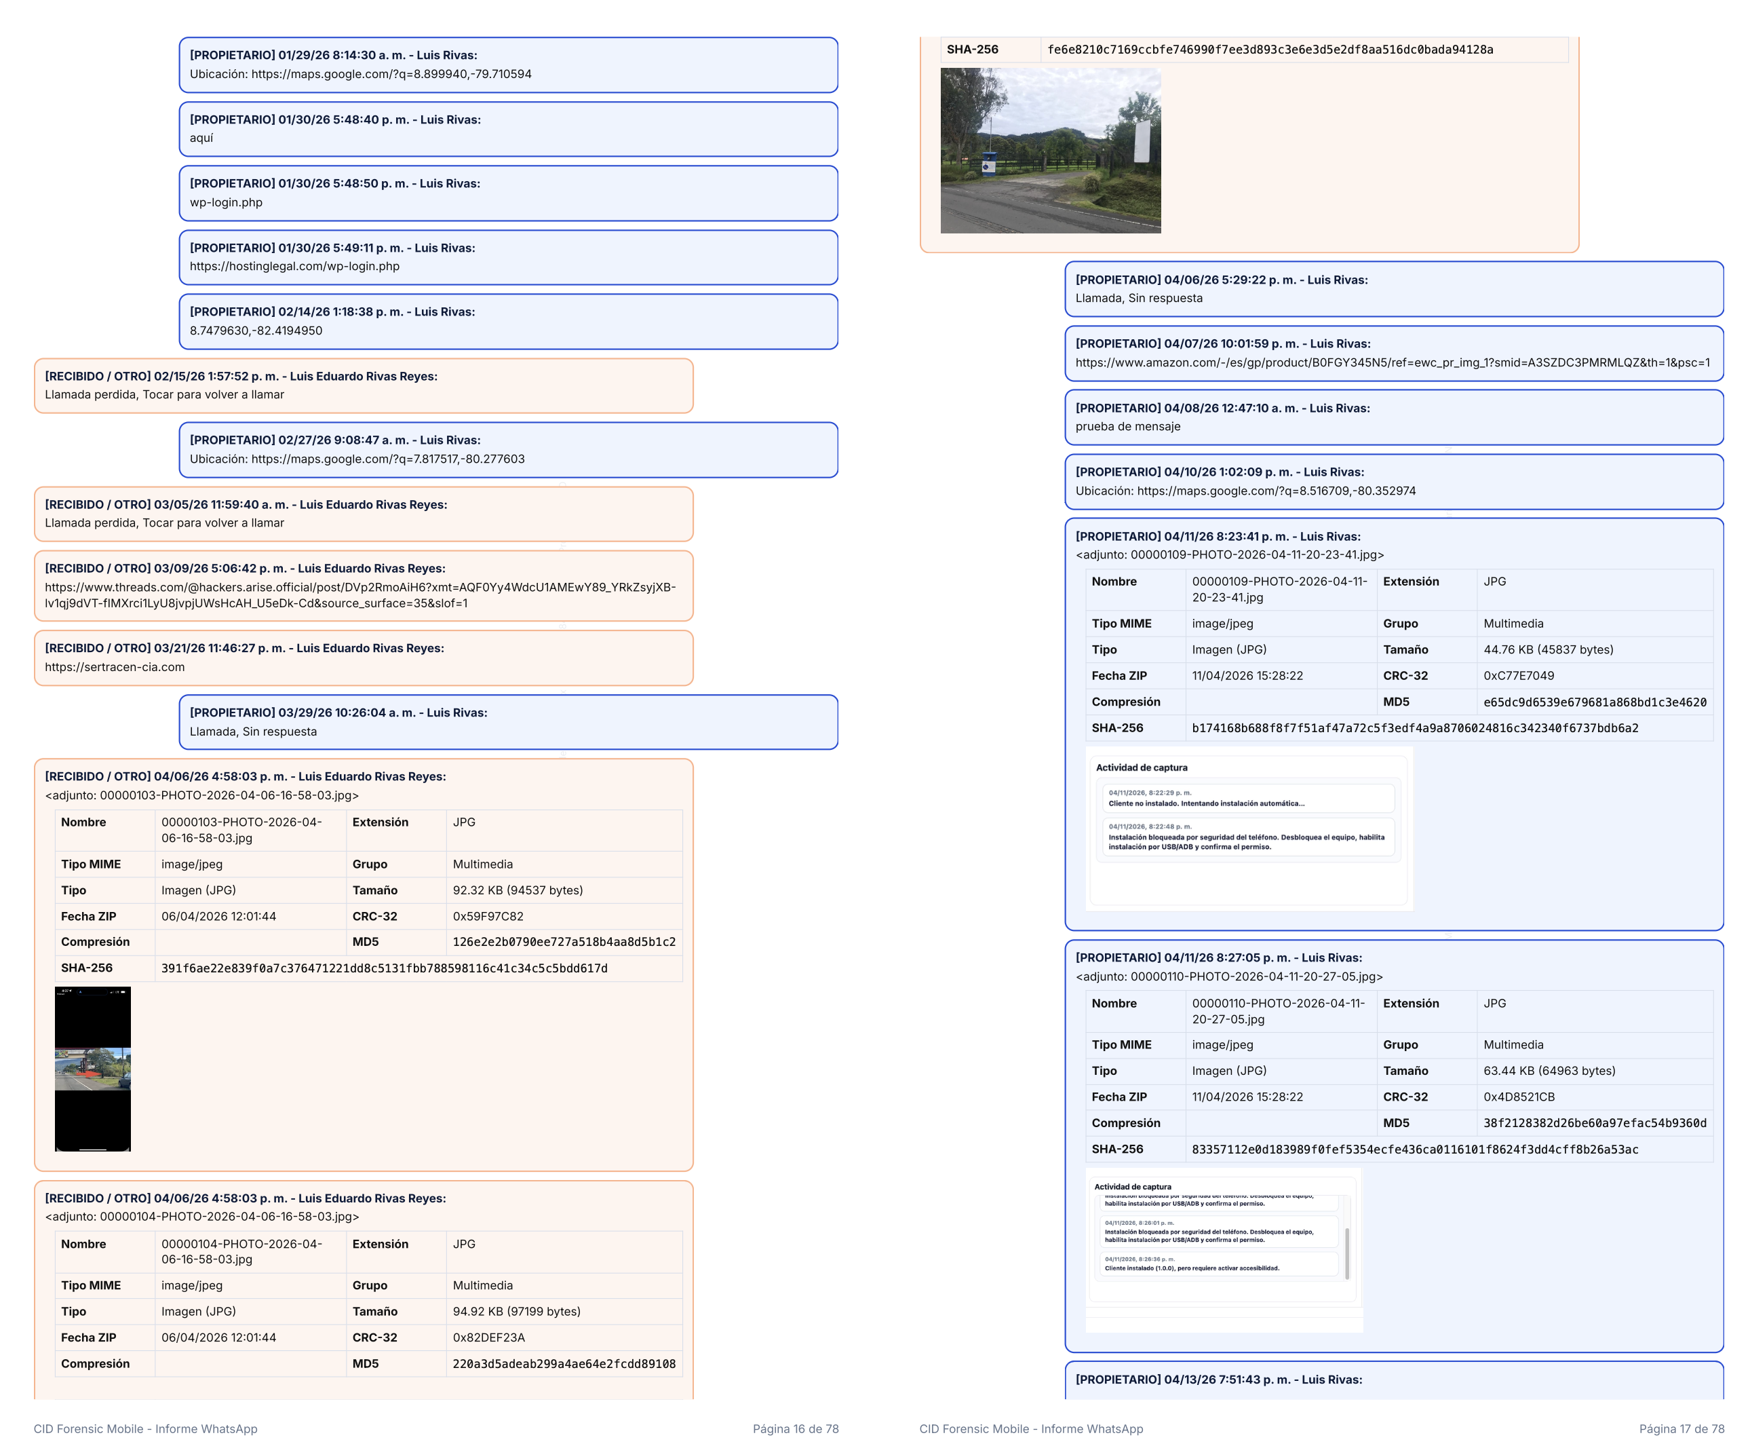Open the https://sertracen-cia.com link

pos(115,667)
